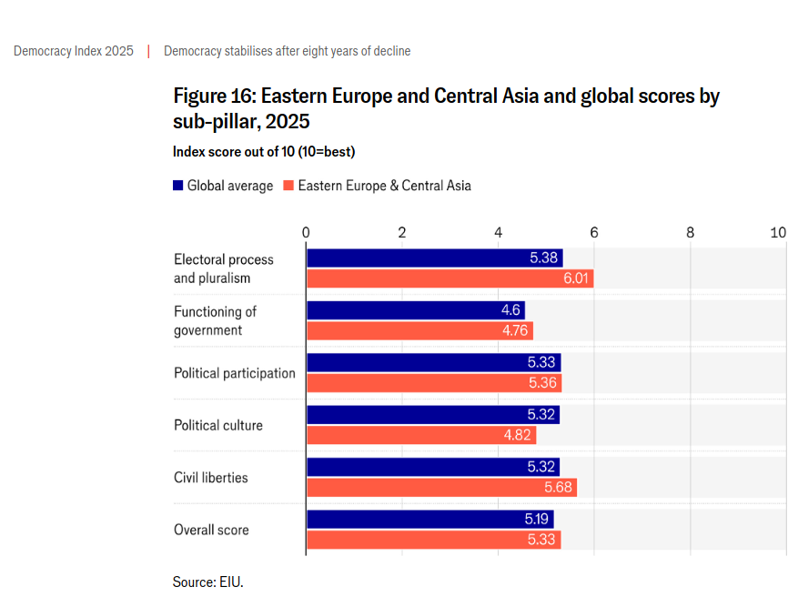The image size is (788, 597).
Task: Click the red 4.76 Functioning of government bar
Action: click(419, 330)
